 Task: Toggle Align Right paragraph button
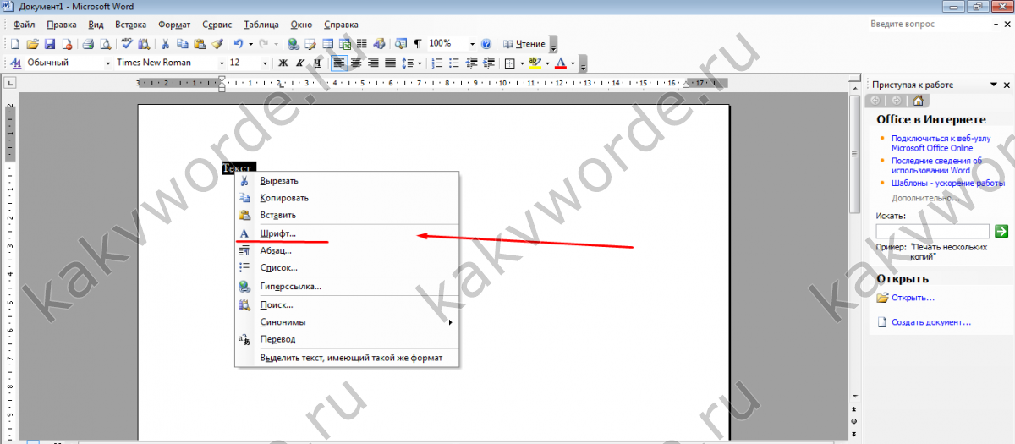(x=372, y=63)
